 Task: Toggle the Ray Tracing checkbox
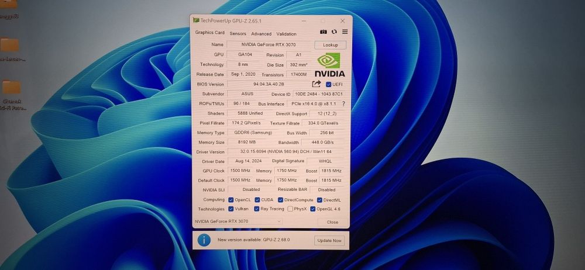(257, 209)
